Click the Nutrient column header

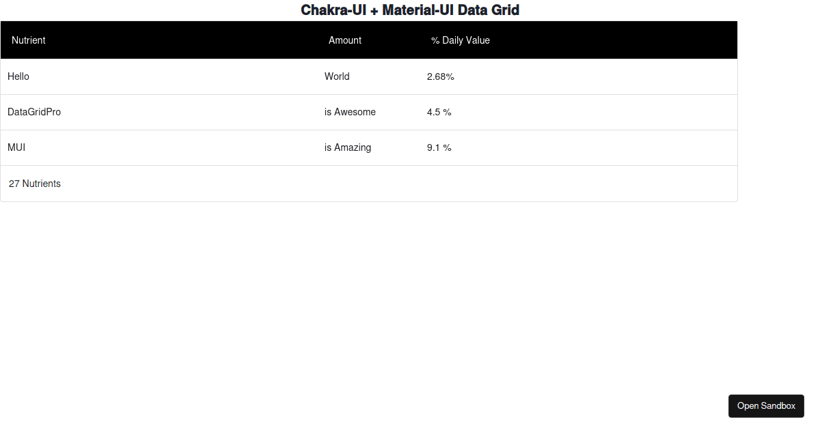pyautogui.click(x=29, y=40)
